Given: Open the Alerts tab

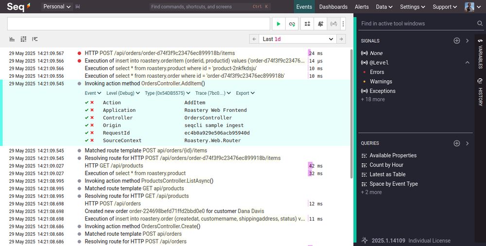Looking at the screenshot, I should point(362,6).
